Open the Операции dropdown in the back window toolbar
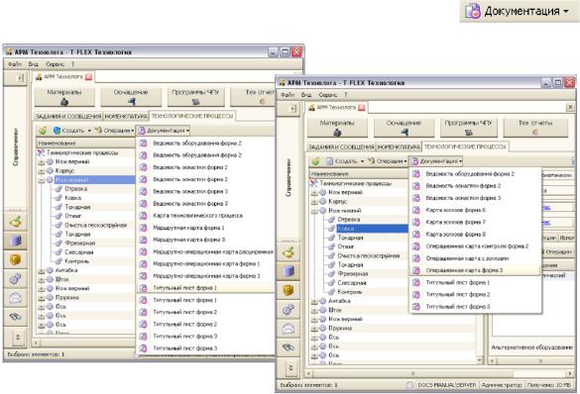This screenshot has height=394, width=580. [x=114, y=131]
